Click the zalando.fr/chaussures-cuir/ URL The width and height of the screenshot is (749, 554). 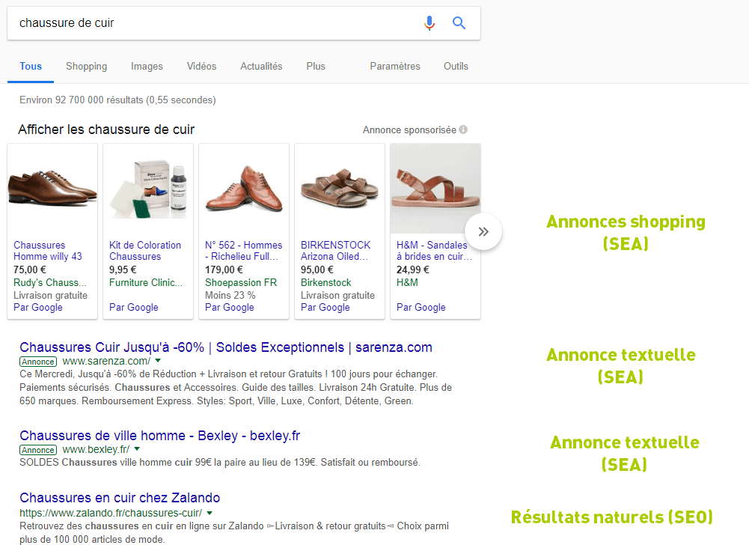pyautogui.click(x=110, y=513)
